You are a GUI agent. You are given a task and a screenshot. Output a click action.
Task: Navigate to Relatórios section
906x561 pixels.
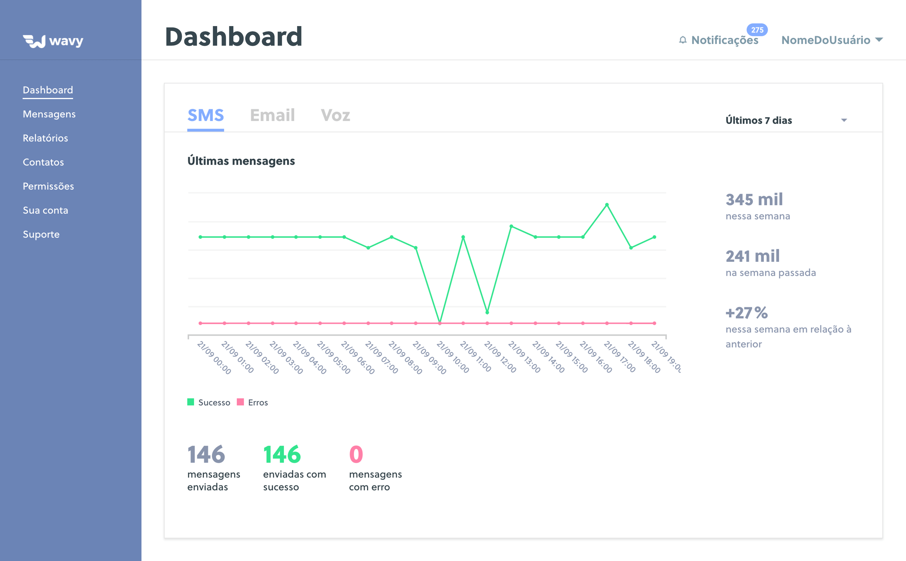tap(45, 138)
